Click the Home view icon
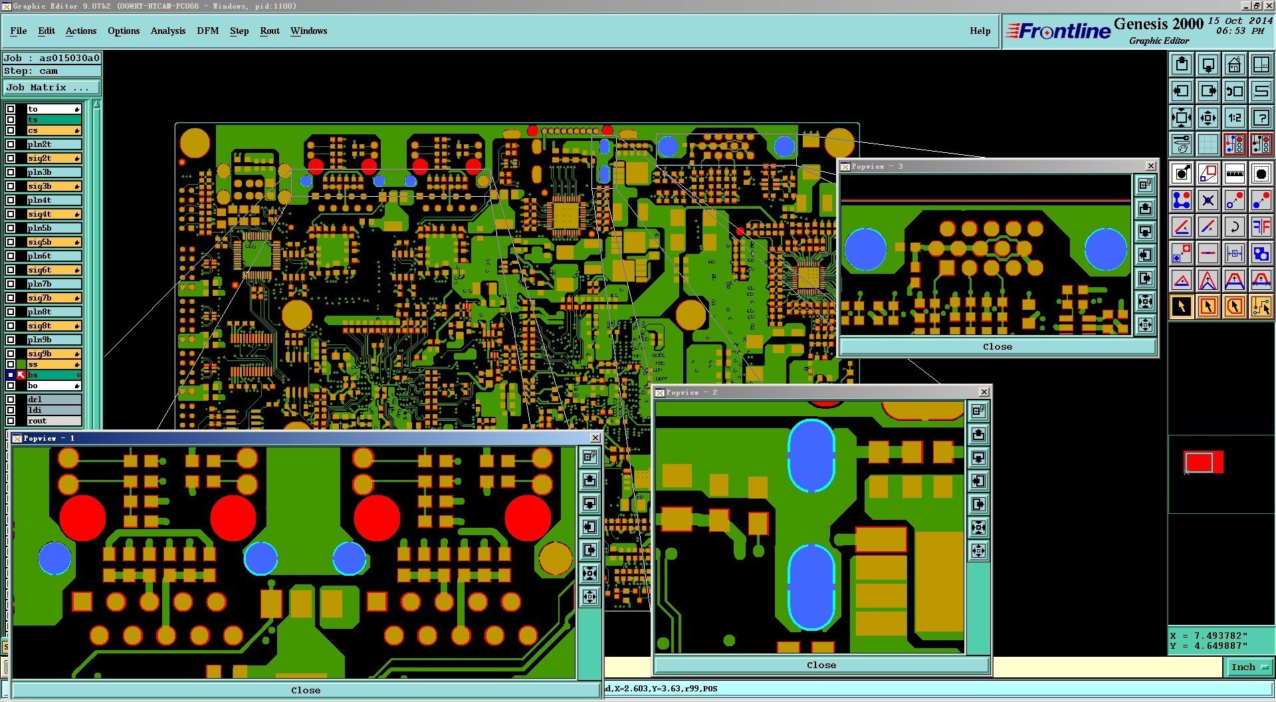The height and width of the screenshot is (702, 1276). coord(1234,64)
